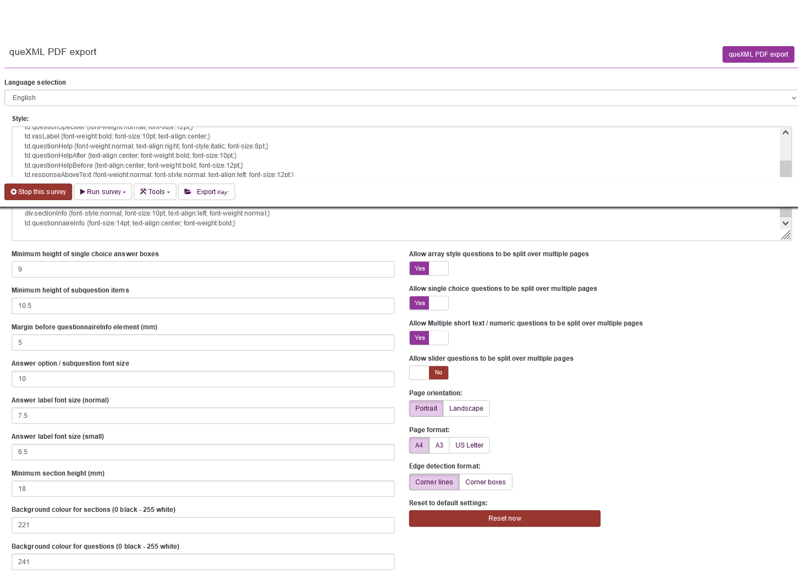Viewport: 798px width, 574px height.
Task: Click the 'Page orientation:' label
Action: point(436,393)
